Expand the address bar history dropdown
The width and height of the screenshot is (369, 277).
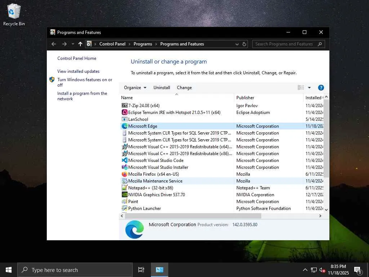click(x=237, y=44)
